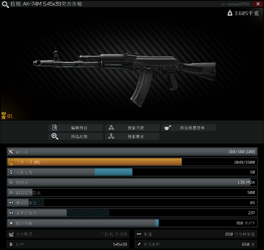Click the assaultRifle breadcrumb label
The width and height of the screenshot is (264, 250).
(x=239, y=4)
